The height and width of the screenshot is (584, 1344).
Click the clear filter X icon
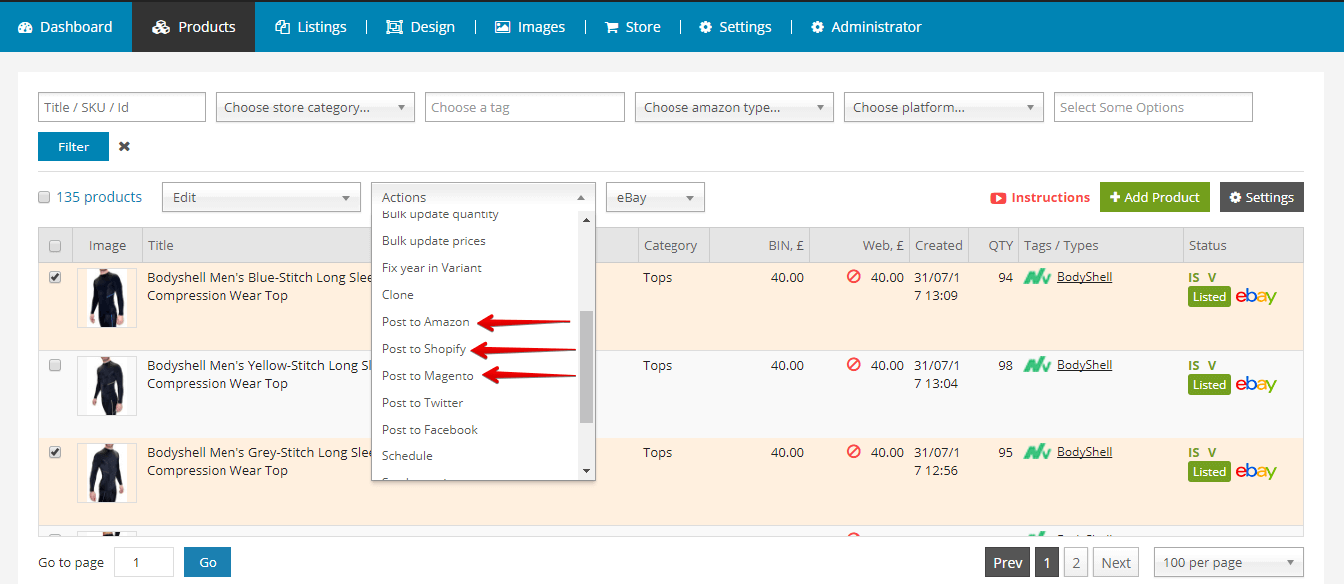(123, 146)
